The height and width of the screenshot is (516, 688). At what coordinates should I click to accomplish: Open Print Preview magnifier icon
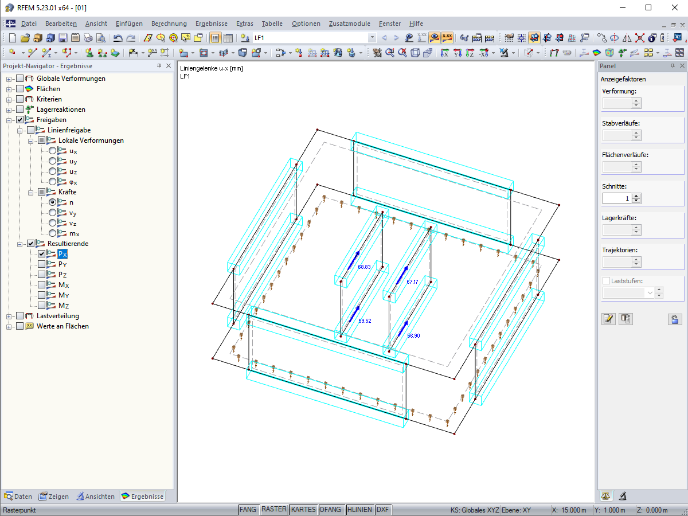100,38
